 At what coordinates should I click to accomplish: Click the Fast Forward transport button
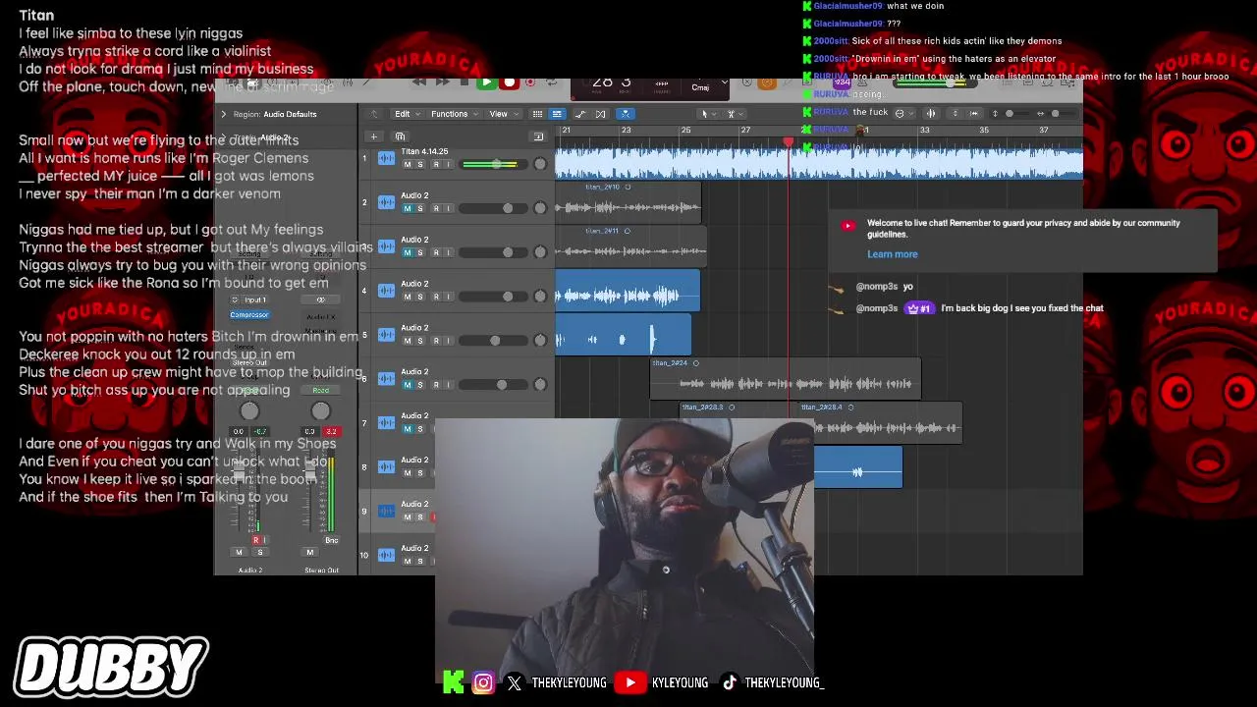tap(442, 82)
